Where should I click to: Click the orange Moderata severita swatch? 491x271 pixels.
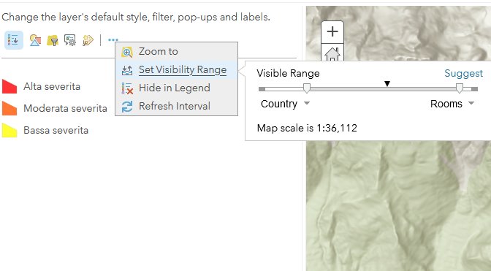pyautogui.click(x=9, y=108)
